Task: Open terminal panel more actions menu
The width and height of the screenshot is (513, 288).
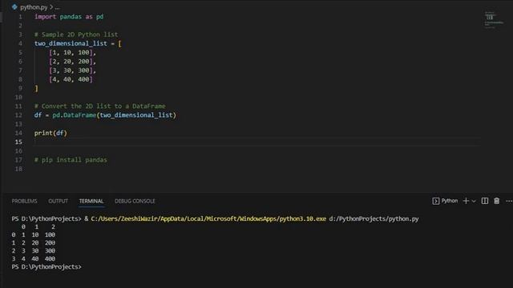Action: coord(509,201)
